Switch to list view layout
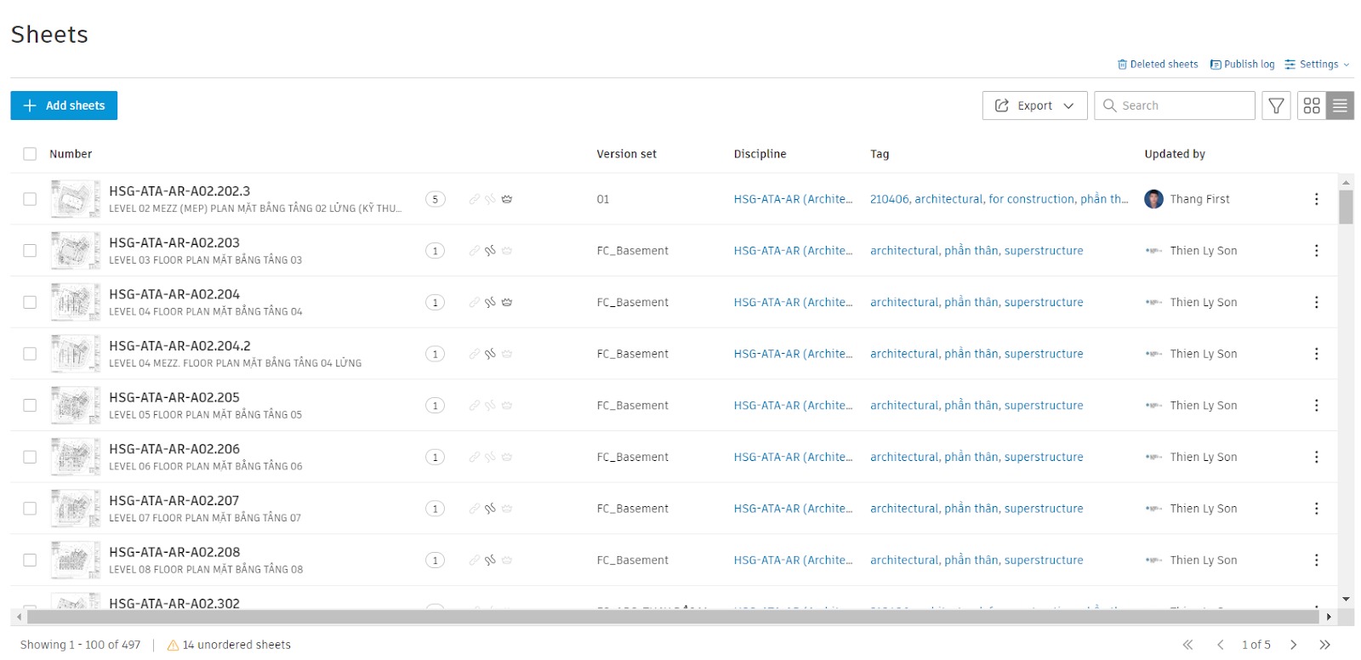Image resolution: width=1361 pixels, height=660 pixels. click(1340, 105)
